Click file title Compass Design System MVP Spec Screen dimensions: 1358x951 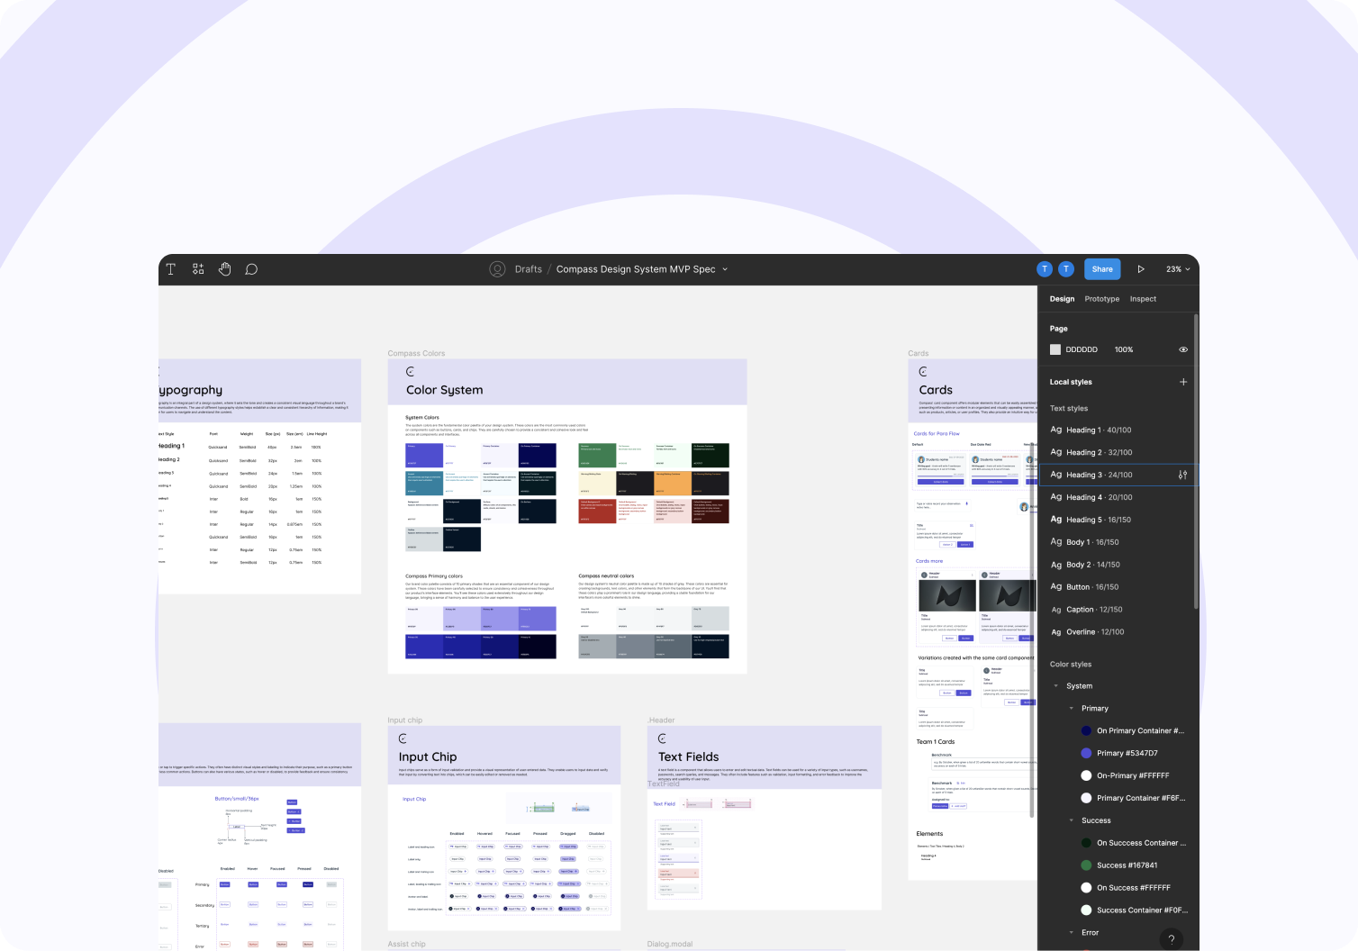[636, 269]
